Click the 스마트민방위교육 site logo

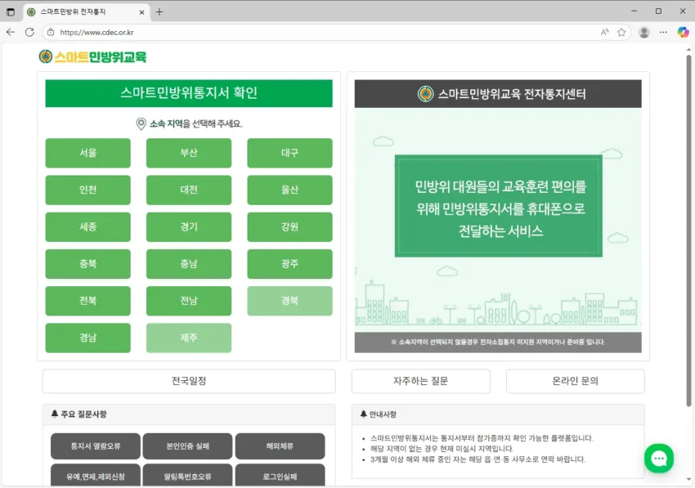pyautogui.click(x=92, y=56)
